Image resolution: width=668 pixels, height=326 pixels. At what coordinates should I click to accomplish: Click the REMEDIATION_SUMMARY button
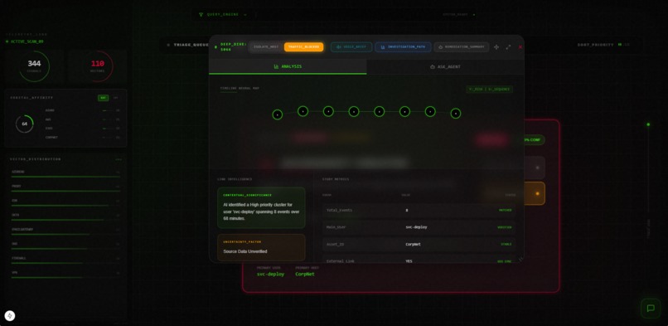(462, 47)
